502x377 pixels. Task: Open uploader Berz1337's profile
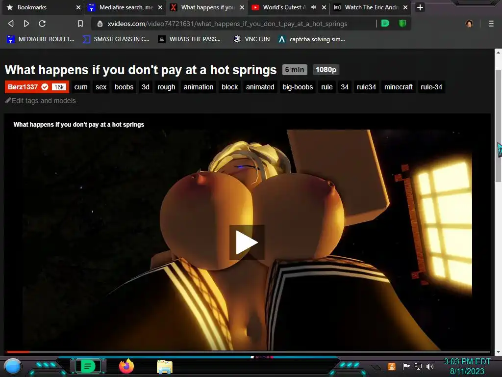[23, 87]
